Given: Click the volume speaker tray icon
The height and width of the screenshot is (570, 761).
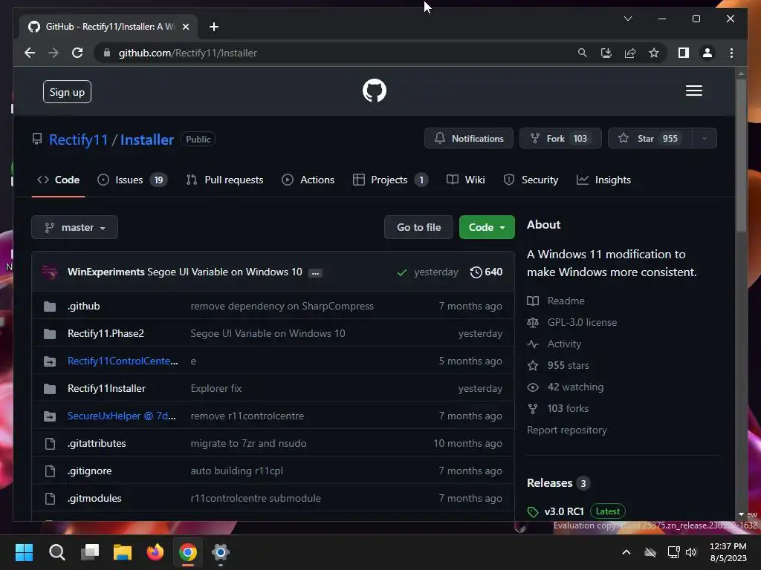Looking at the screenshot, I should coord(690,552).
